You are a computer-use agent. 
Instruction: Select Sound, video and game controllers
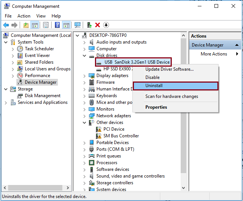tap(131, 176)
